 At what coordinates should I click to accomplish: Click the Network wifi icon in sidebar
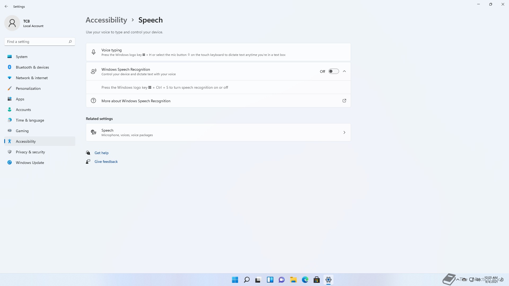point(10,78)
